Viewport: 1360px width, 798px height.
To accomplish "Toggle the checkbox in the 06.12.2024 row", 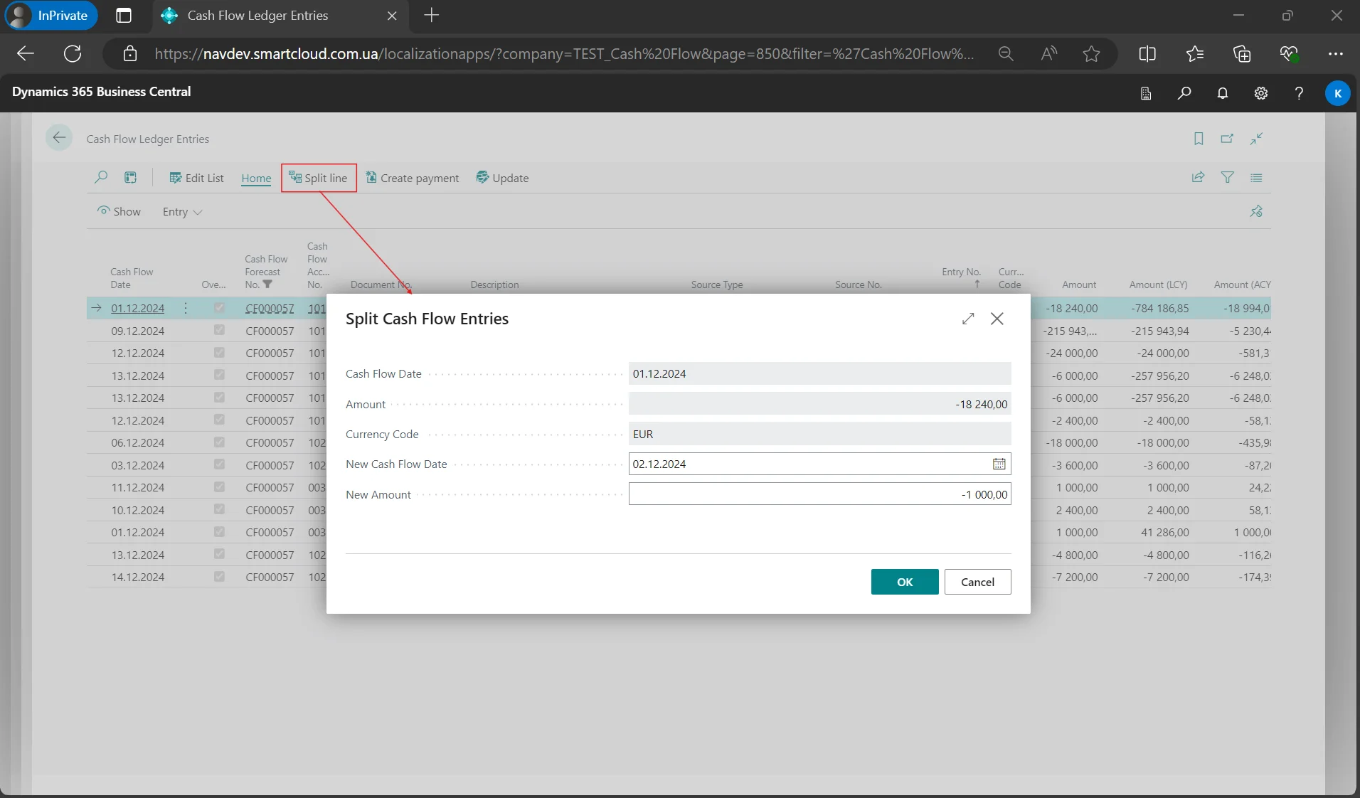I will pos(219,442).
